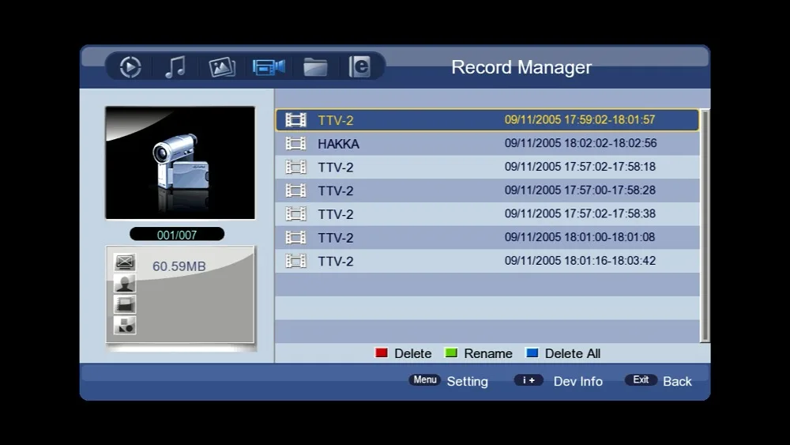Select TTV-2 recording 18:01:16-18:03:42

(x=487, y=261)
